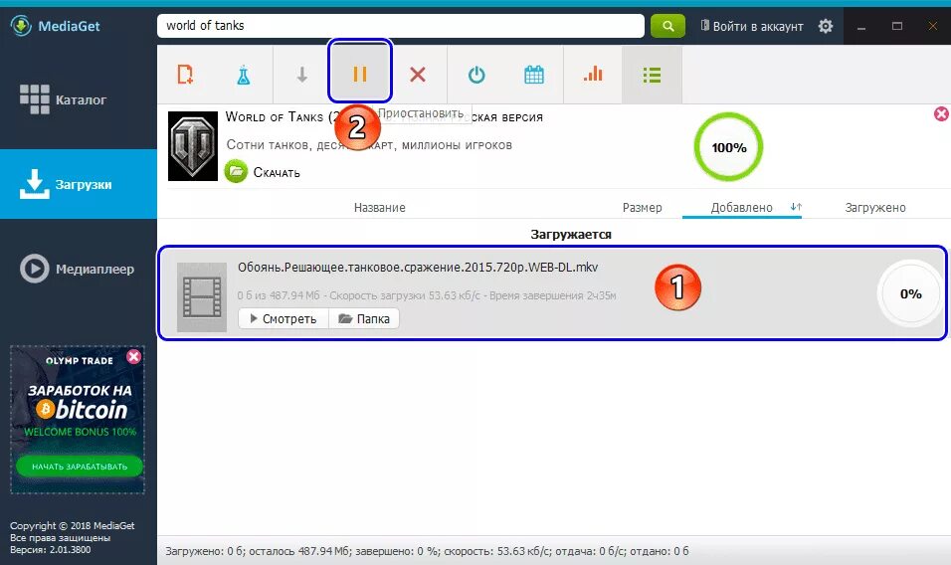Open the scheduler calendar toolbar icon
The height and width of the screenshot is (565, 951).
tap(534, 76)
